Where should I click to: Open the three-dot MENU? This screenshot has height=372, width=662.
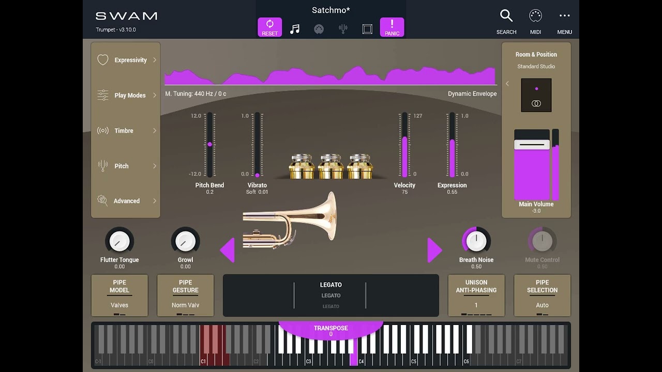tap(564, 16)
